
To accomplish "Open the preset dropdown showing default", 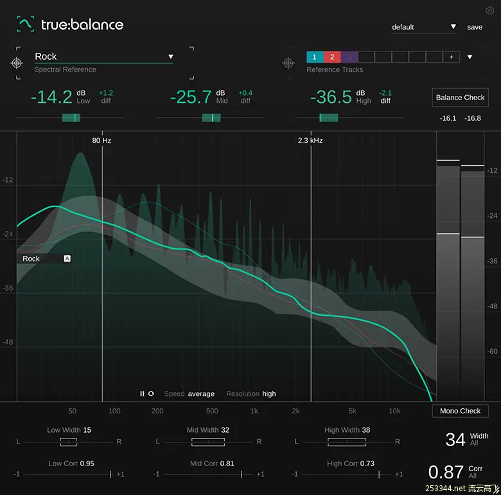I will pos(424,27).
